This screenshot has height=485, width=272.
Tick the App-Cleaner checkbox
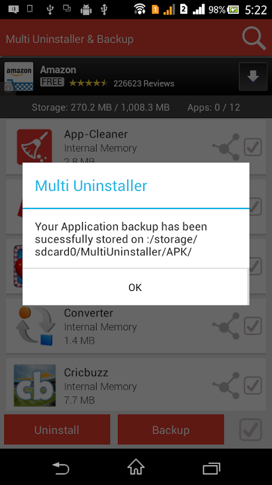coord(253,147)
